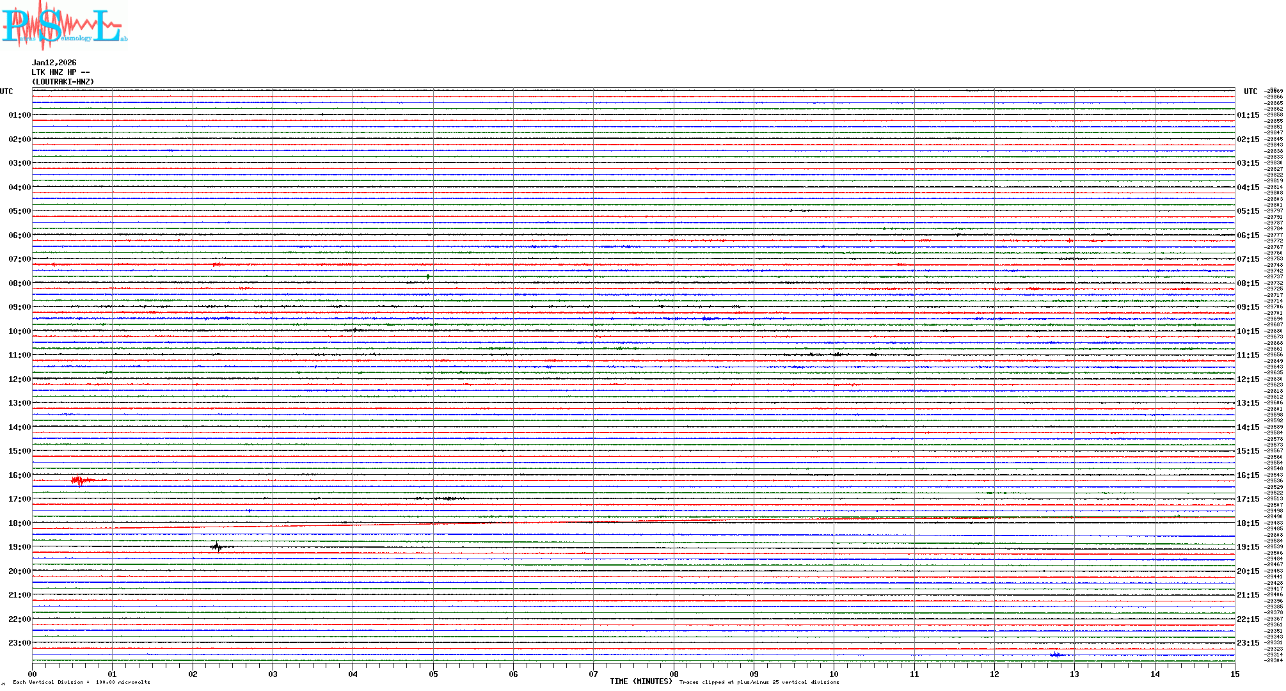Click the 07 minute tick label at bottom

(x=594, y=674)
